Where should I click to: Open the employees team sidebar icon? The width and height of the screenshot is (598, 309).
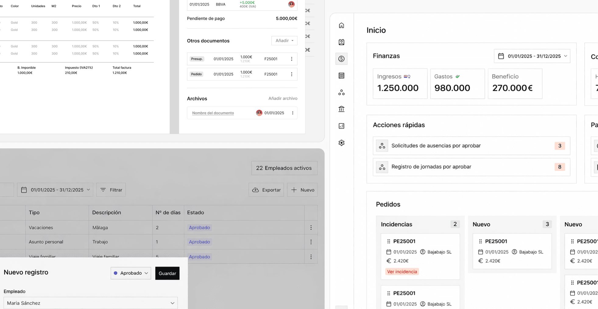click(x=341, y=92)
